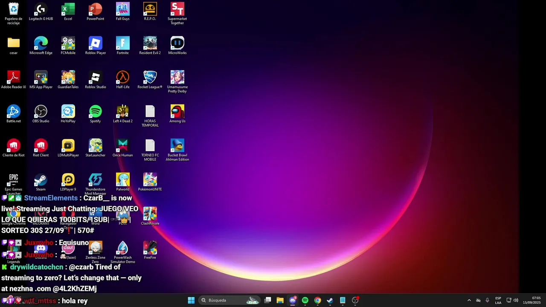The image size is (546, 307).
Task: Expand the hidden tray icons chevron
Action: pyautogui.click(x=469, y=300)
